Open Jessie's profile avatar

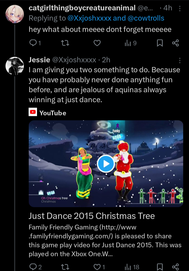[15, 66]
